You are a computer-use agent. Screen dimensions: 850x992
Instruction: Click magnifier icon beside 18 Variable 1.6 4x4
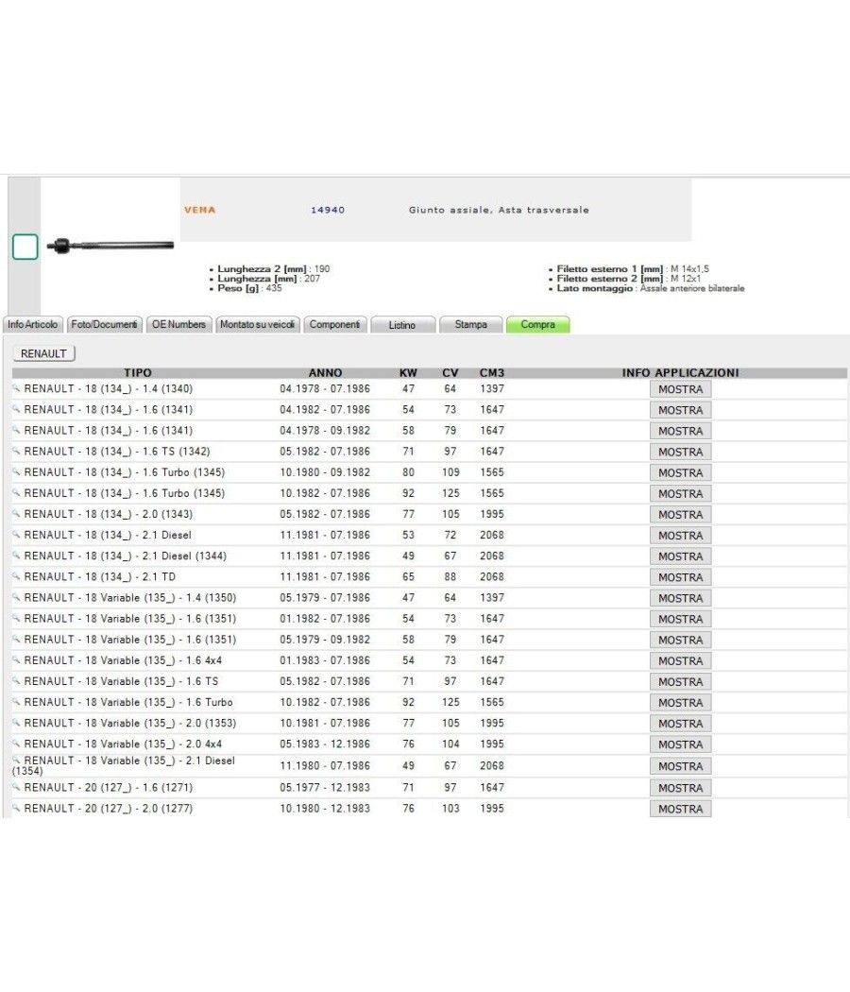[x=16, y=659]
